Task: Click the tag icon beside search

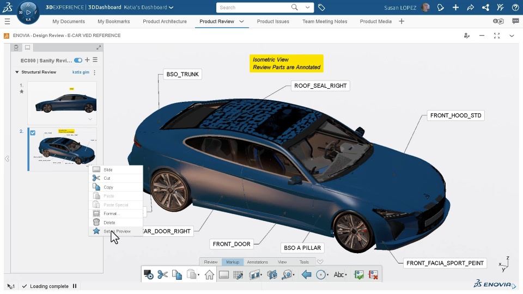Action: (321, 7)
